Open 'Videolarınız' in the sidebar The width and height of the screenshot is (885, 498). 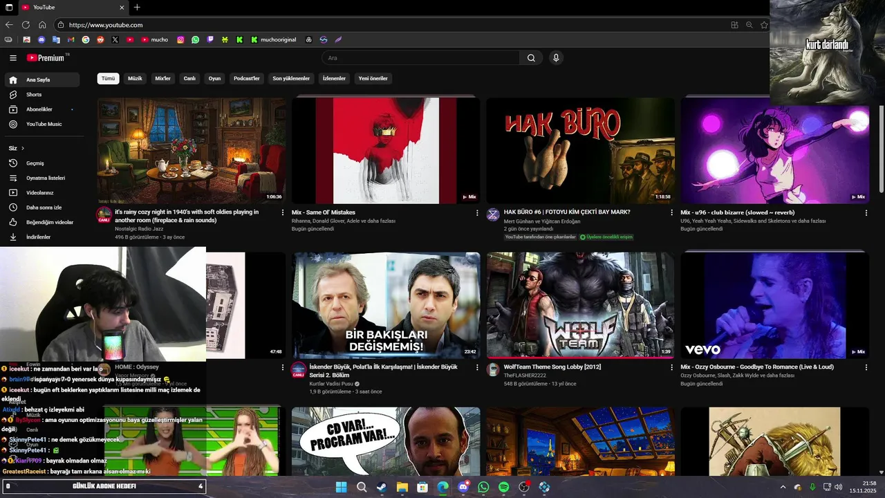tap(42, 193)
